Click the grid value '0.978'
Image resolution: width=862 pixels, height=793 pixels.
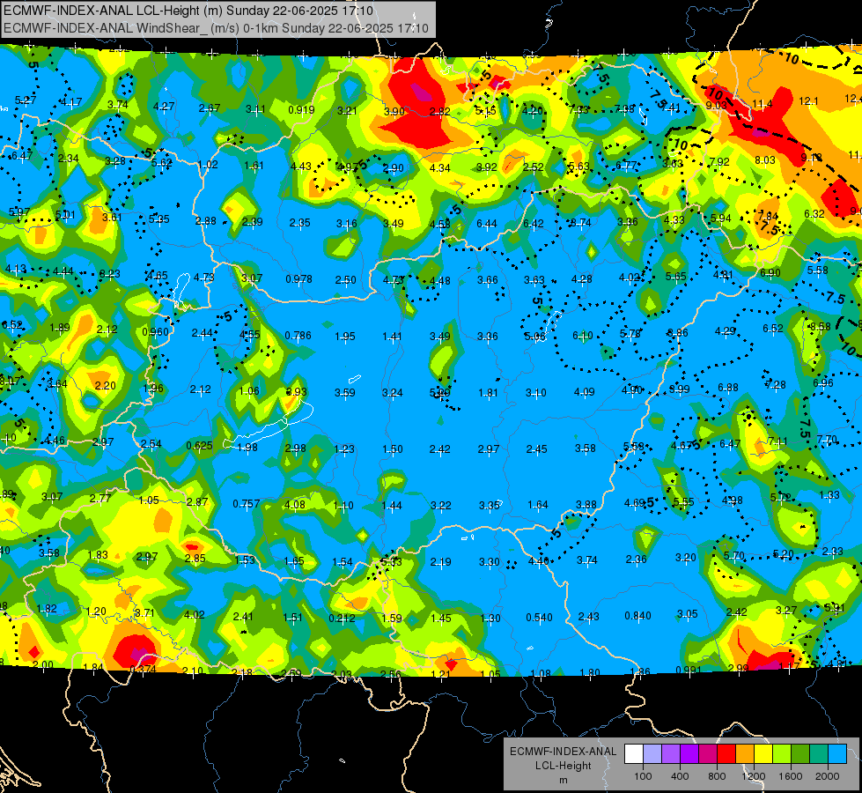coord(299,279)
